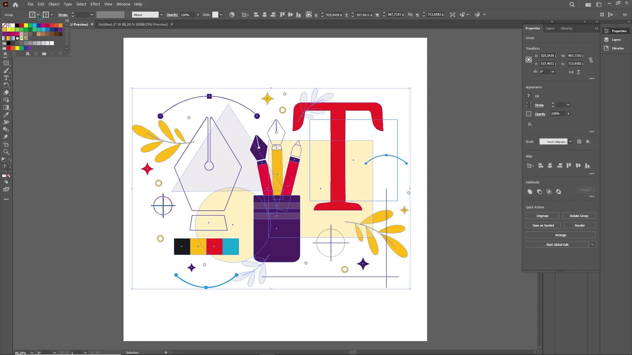Open the Align To dropdown in Align section

[x=530, y=166]
